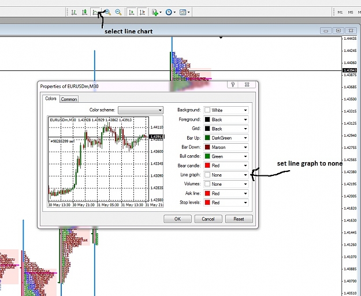Click the chart templates icon
This screenshot has width=361, height=296.
pyautogui.click(x=183, y=12)
